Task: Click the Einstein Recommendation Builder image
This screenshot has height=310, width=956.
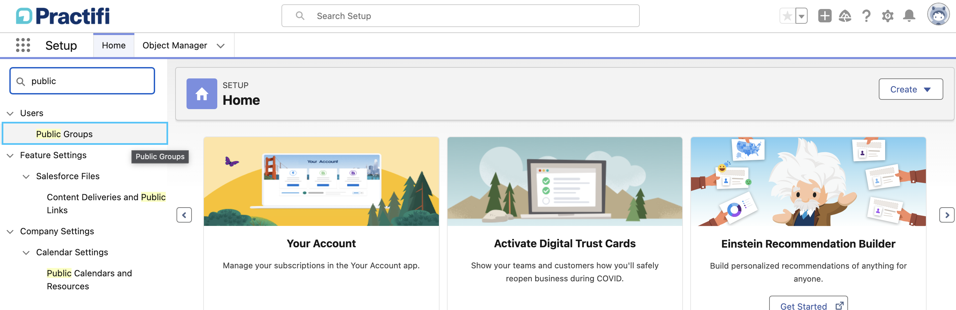Action: click(808, 182)
